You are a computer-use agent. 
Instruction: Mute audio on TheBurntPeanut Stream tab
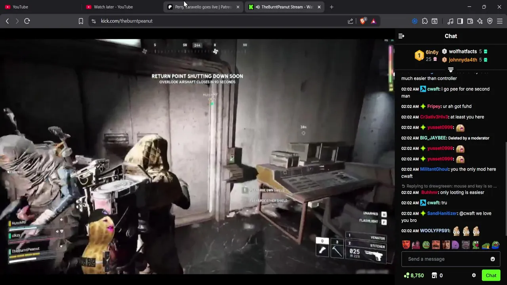pos(257,7)
